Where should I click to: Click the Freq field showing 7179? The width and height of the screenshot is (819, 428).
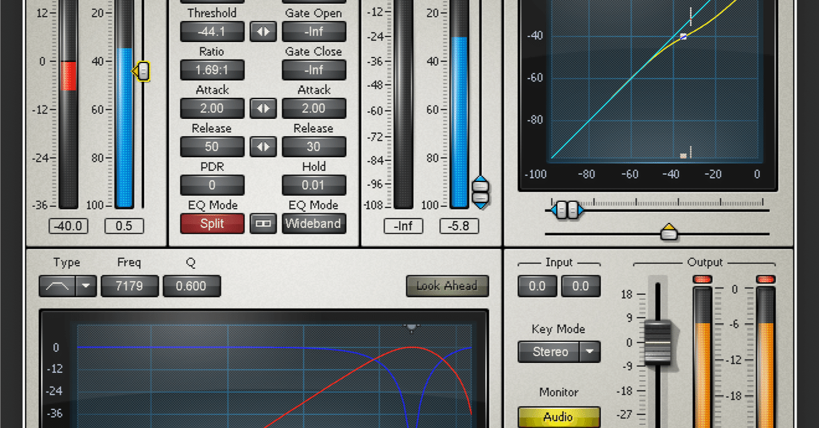(129, 286)
